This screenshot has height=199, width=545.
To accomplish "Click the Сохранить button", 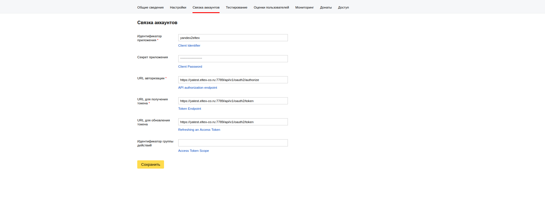I will [x=150, y=165].
